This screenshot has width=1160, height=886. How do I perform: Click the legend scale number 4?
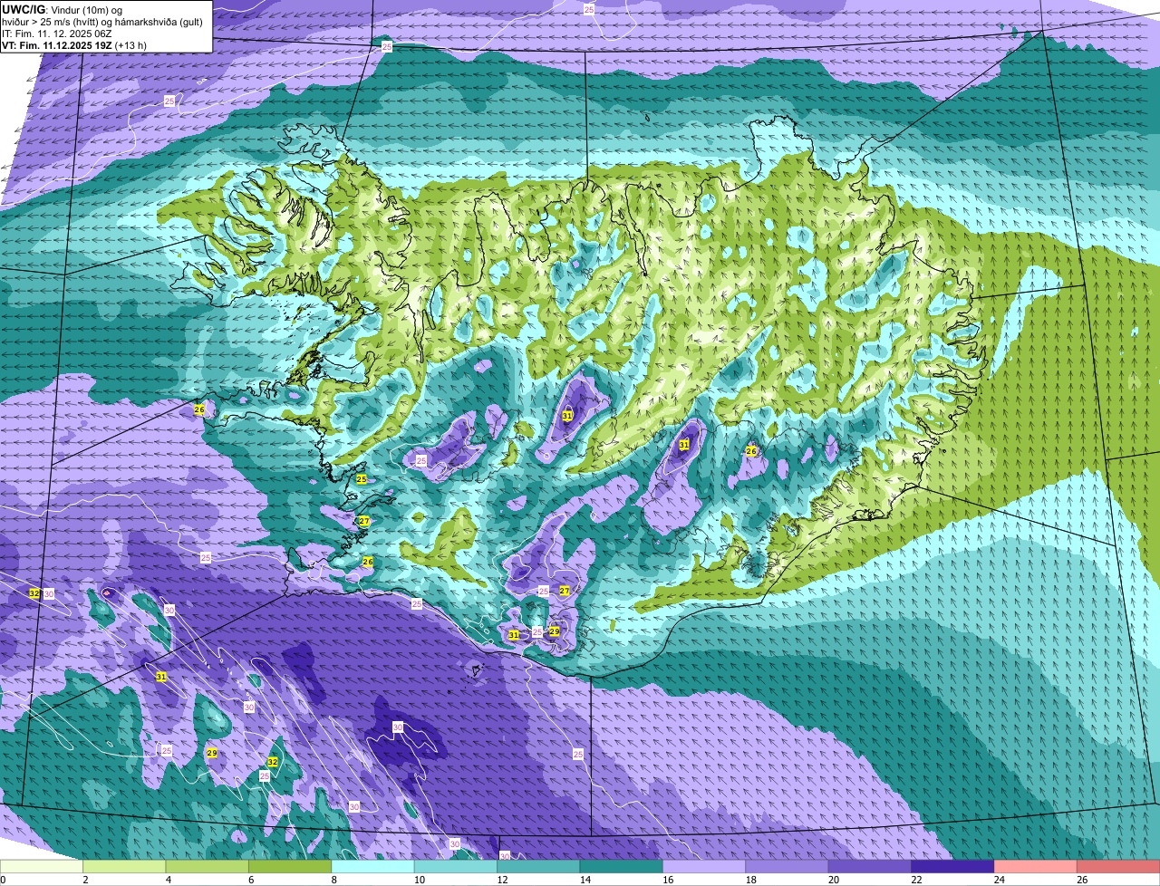tap(169, 880)
